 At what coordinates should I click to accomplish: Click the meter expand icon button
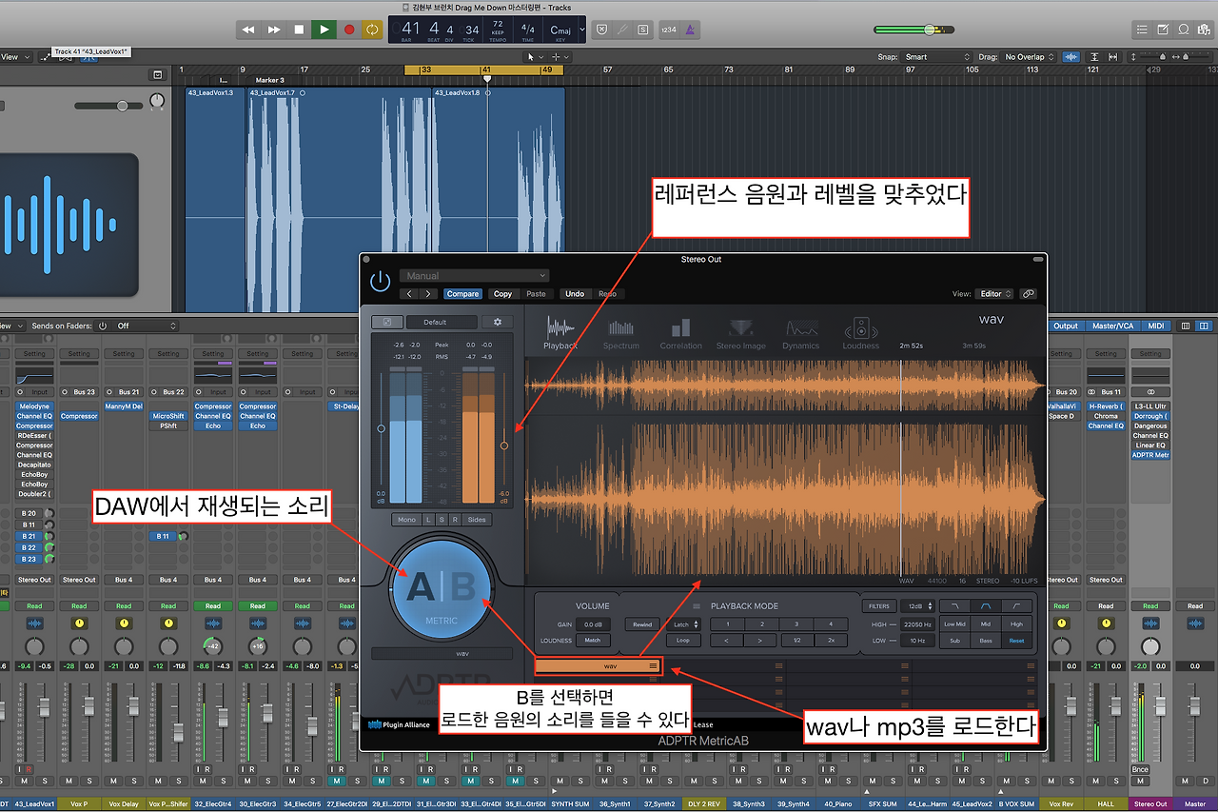click(387, 323)
